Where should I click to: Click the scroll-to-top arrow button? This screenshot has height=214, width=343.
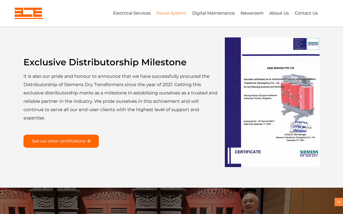point(338,202)
